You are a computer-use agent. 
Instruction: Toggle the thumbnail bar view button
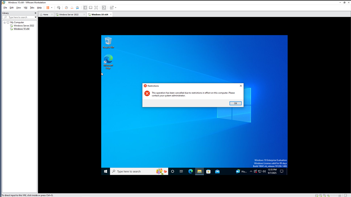pyautogui.click(x=91, y=8)
